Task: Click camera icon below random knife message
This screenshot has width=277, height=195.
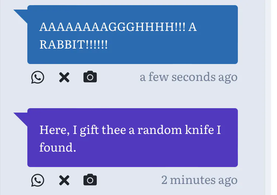Action: 90,180
